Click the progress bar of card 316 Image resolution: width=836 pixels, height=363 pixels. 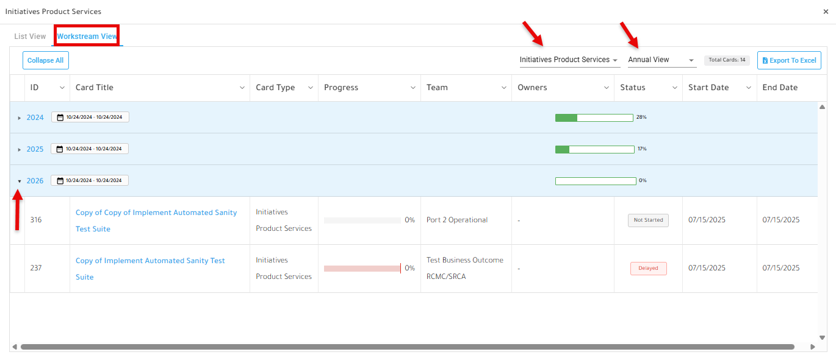[362, 220]
